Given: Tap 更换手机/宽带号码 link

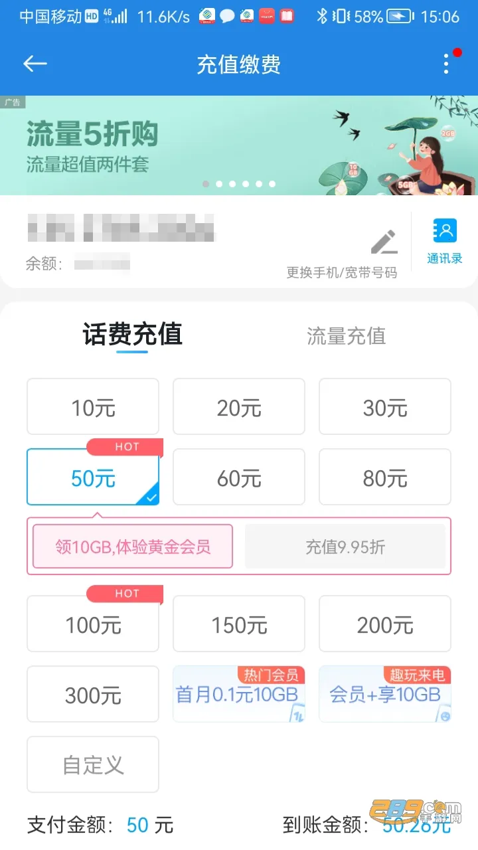Looking at the screenshot, I should pos(342,272).
